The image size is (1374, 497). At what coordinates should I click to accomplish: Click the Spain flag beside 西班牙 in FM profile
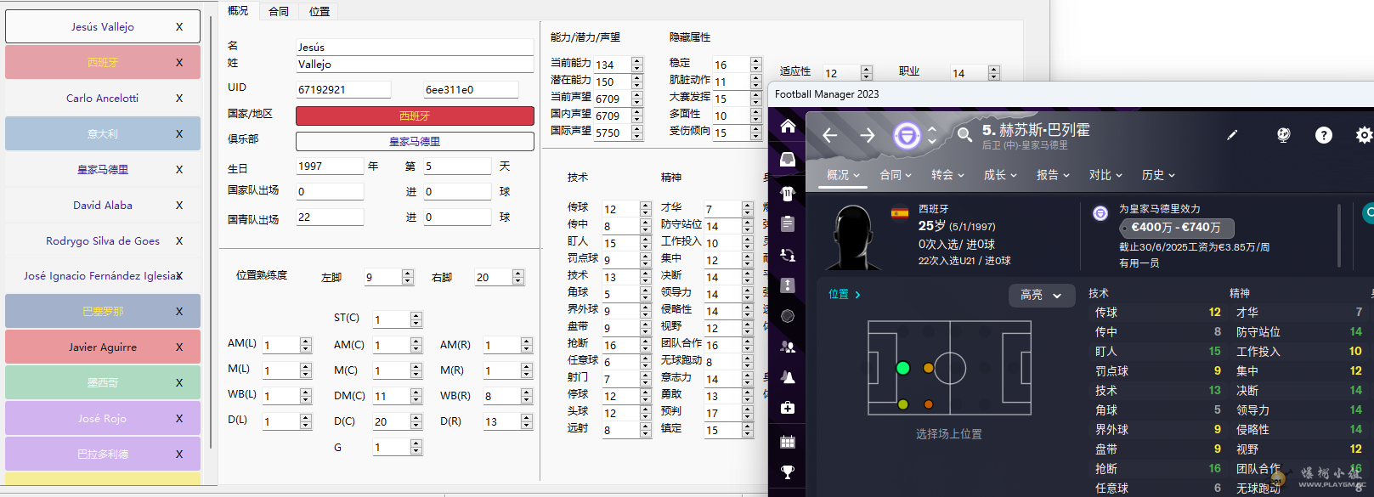point(900,212)
